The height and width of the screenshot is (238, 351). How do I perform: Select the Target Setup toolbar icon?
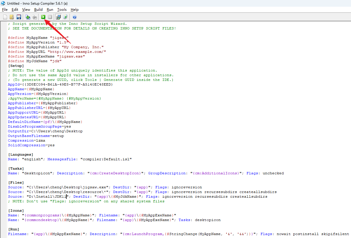coord(58,17)
